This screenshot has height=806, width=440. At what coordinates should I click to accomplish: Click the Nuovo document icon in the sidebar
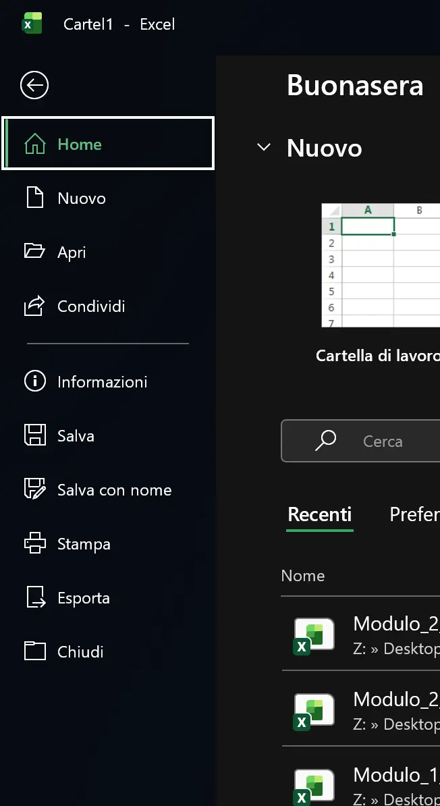(34, 198)
